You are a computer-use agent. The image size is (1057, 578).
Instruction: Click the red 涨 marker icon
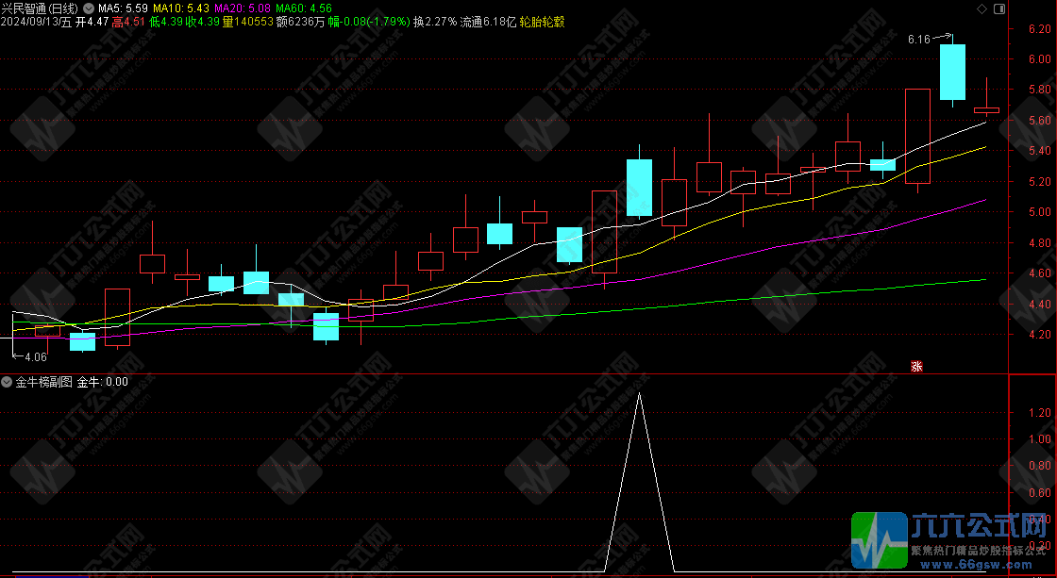[915, 367]
